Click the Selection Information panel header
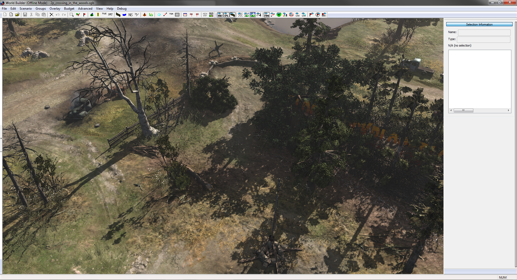This screenshot has height=280, width=517. click(479, 24)
